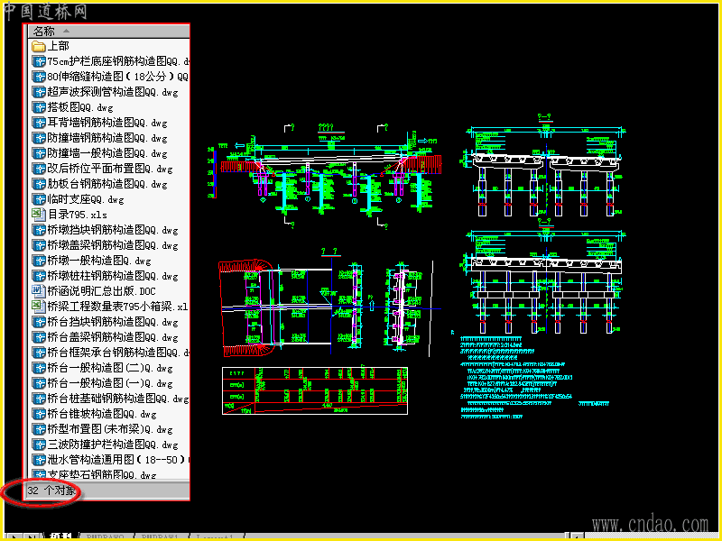This screenshot has width=722, height=541.
Task: Click the Excel icon next to 目录795.xls
Action: [39, 215]
